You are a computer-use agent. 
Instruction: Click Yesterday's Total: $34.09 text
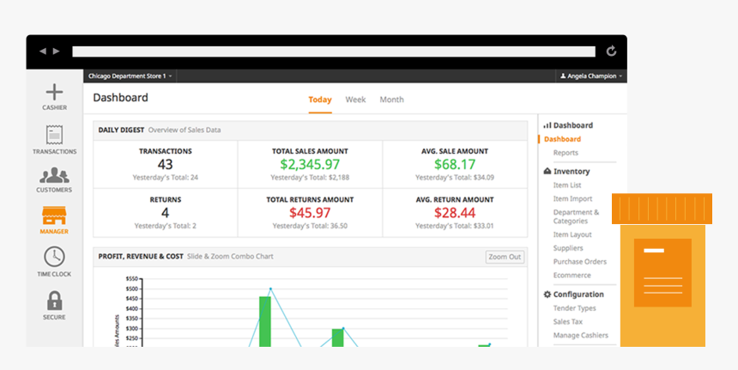[455, 178]
